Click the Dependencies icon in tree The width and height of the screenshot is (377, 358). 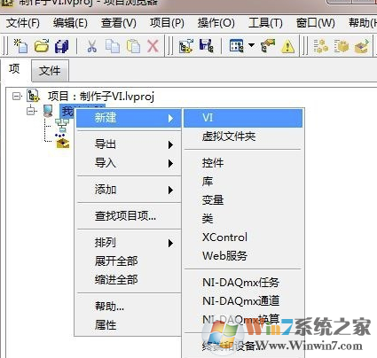pyautogui.click(x=62, y=126)
